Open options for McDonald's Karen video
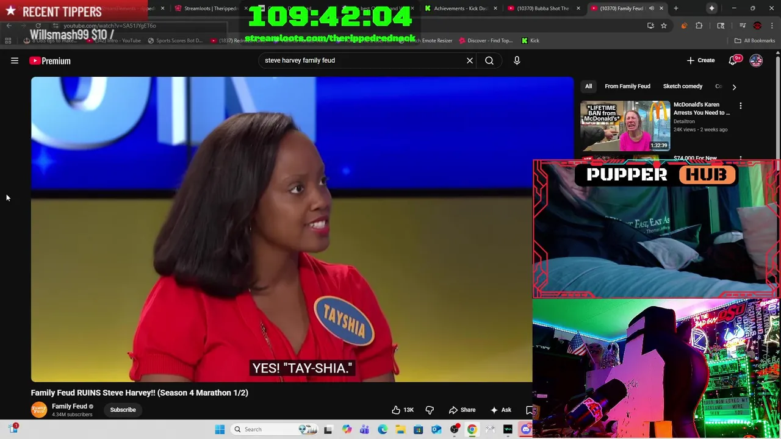This screenshot has height=439, width=781. pyautogui.click(x=741, y=106)
